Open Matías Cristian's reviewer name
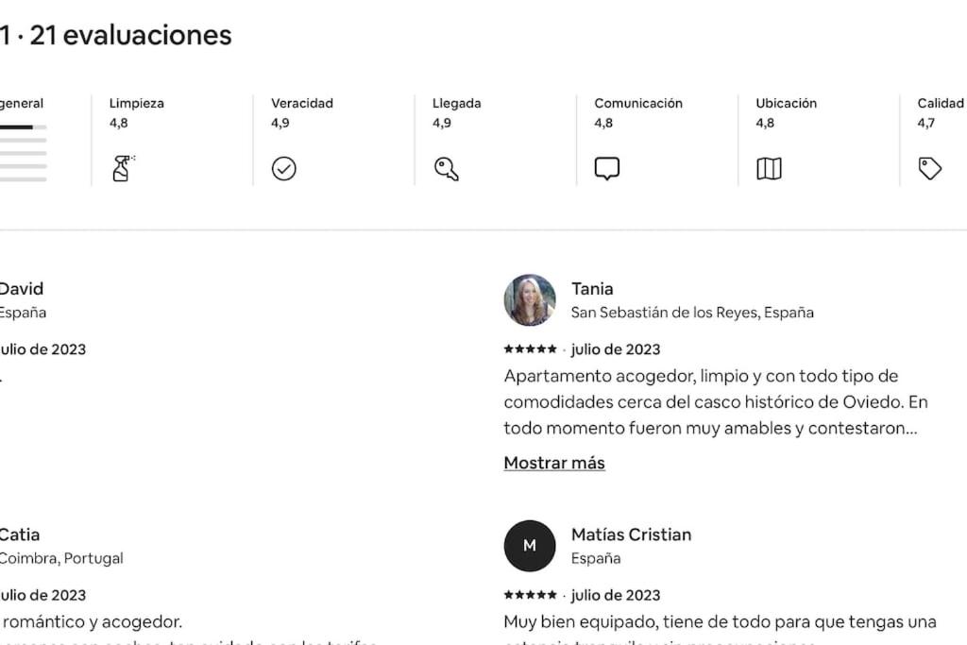967x645 pixels. click(x=631, y=535)
